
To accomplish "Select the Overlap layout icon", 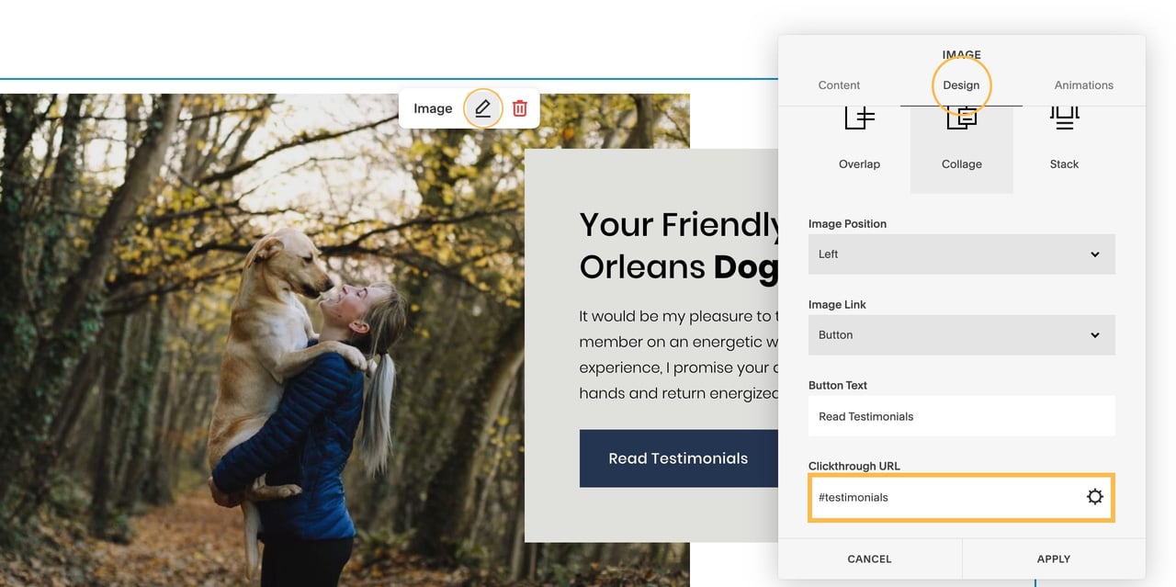I will [x=859, y=133].
